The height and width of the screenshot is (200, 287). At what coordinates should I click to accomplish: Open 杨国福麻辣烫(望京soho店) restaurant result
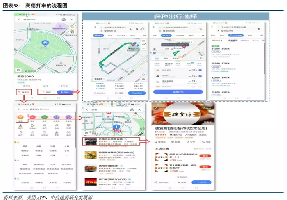click(114, 155)
